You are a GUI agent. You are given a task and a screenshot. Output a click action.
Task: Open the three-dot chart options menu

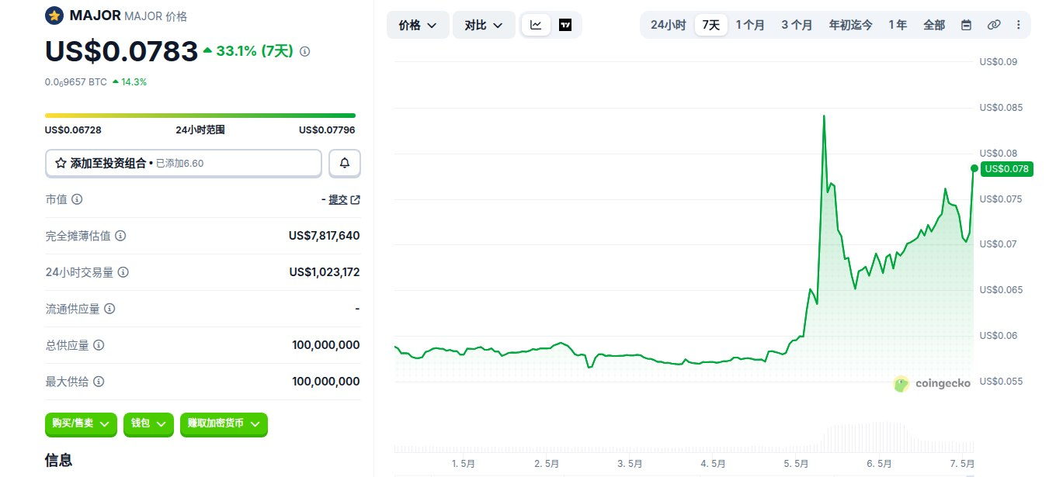tap(1018, 25)
